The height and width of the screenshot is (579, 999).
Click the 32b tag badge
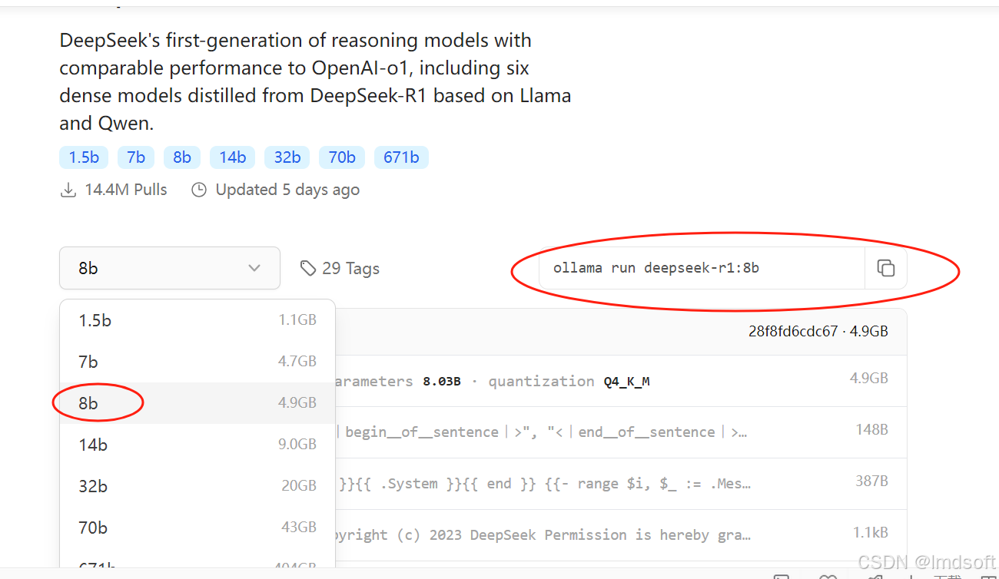pos(287,157)
